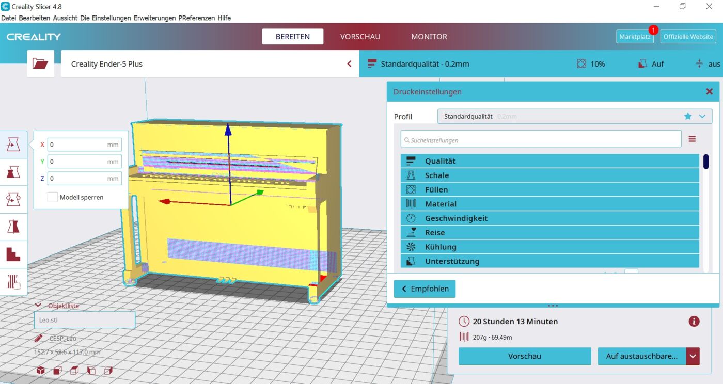The height and width of the screenshot is (384, 723).
Task: Click the Z position input field
Action: coord(85,179)
